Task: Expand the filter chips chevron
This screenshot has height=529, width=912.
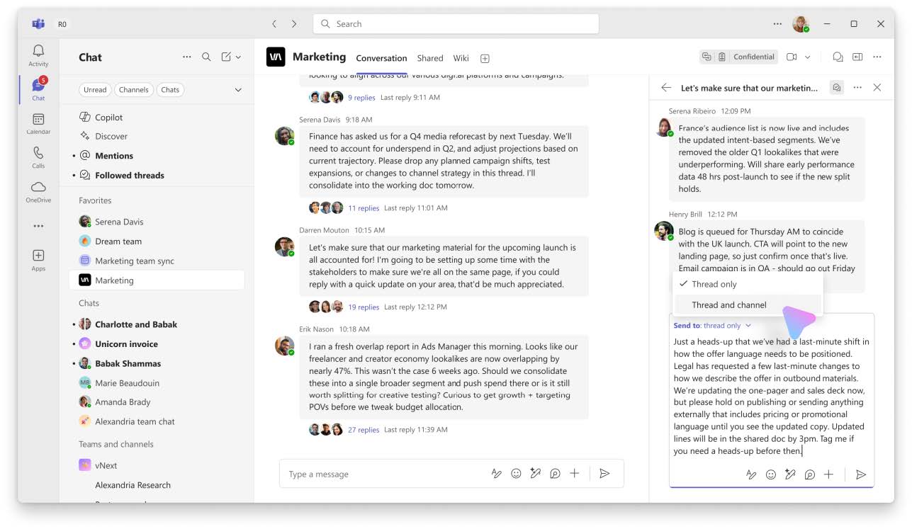Action: point(238,90)
